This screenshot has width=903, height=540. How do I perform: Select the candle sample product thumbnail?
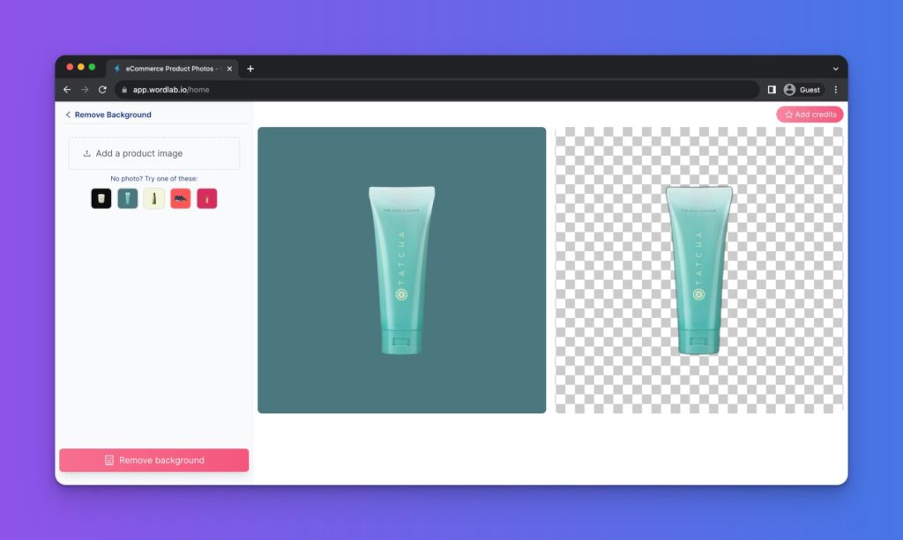[x=101, y=198]
